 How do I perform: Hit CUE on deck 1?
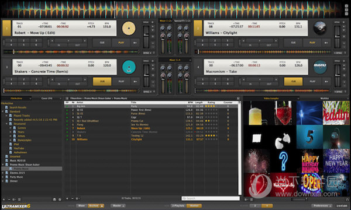click(102, 43)
